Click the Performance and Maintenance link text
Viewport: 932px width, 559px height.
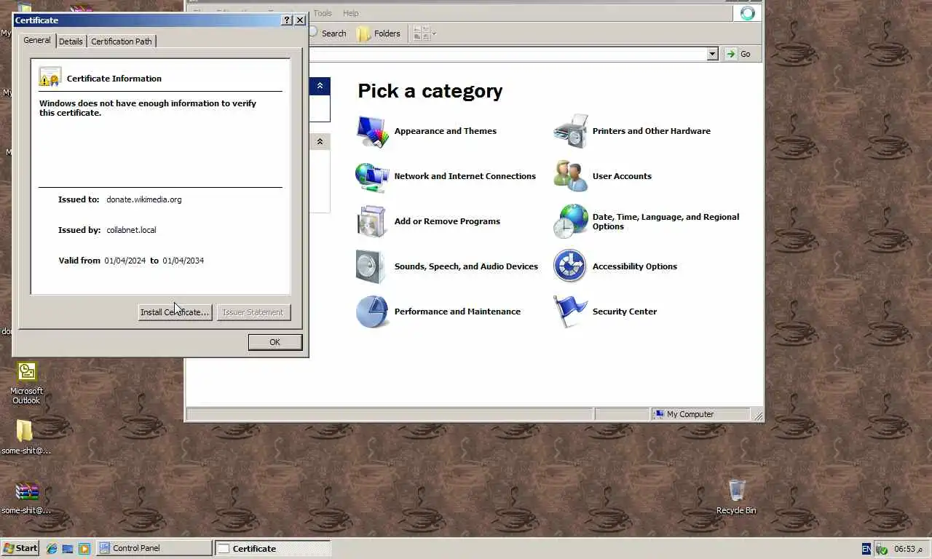tap(457, 312)
